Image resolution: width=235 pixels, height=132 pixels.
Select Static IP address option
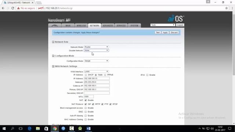[x=96, y=75]
